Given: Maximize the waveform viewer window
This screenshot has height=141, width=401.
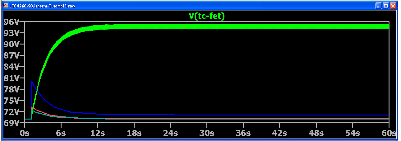Looking at the screenshot, I should pos(386,6).
